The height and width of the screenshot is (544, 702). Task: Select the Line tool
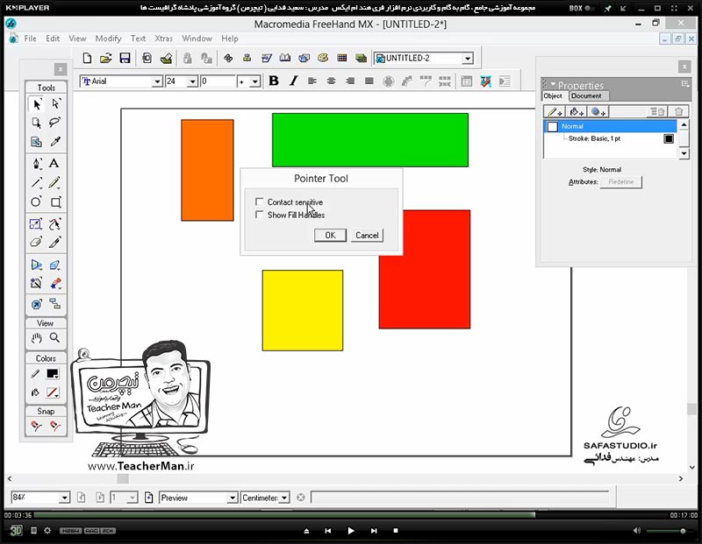[37, 182]
